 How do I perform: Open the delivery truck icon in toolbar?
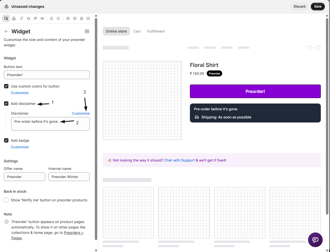click(28, 18)
